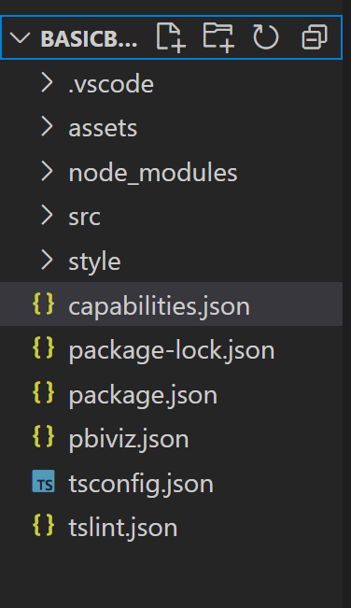Expand the node_modules folder chevron
Image resolution: width=351 pixels, height=608 pixels.
[x=47, y=171]
